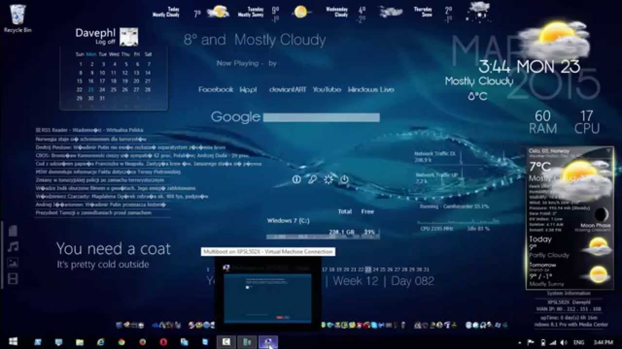The image size is (622, 349).
Task: Open the RSS Reader Wiadomości header
Action: pyautogui.click(x=89, y=130)
